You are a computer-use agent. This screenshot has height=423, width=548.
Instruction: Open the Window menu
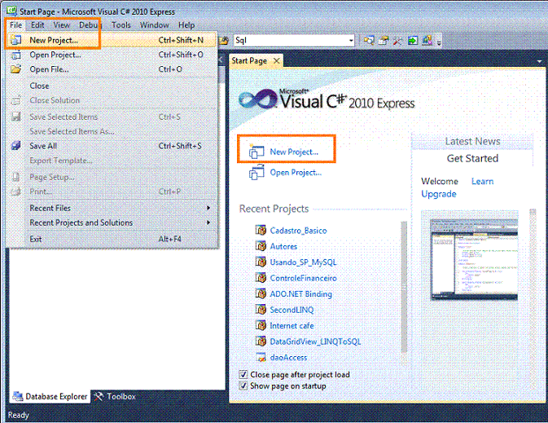click(155, 24)
